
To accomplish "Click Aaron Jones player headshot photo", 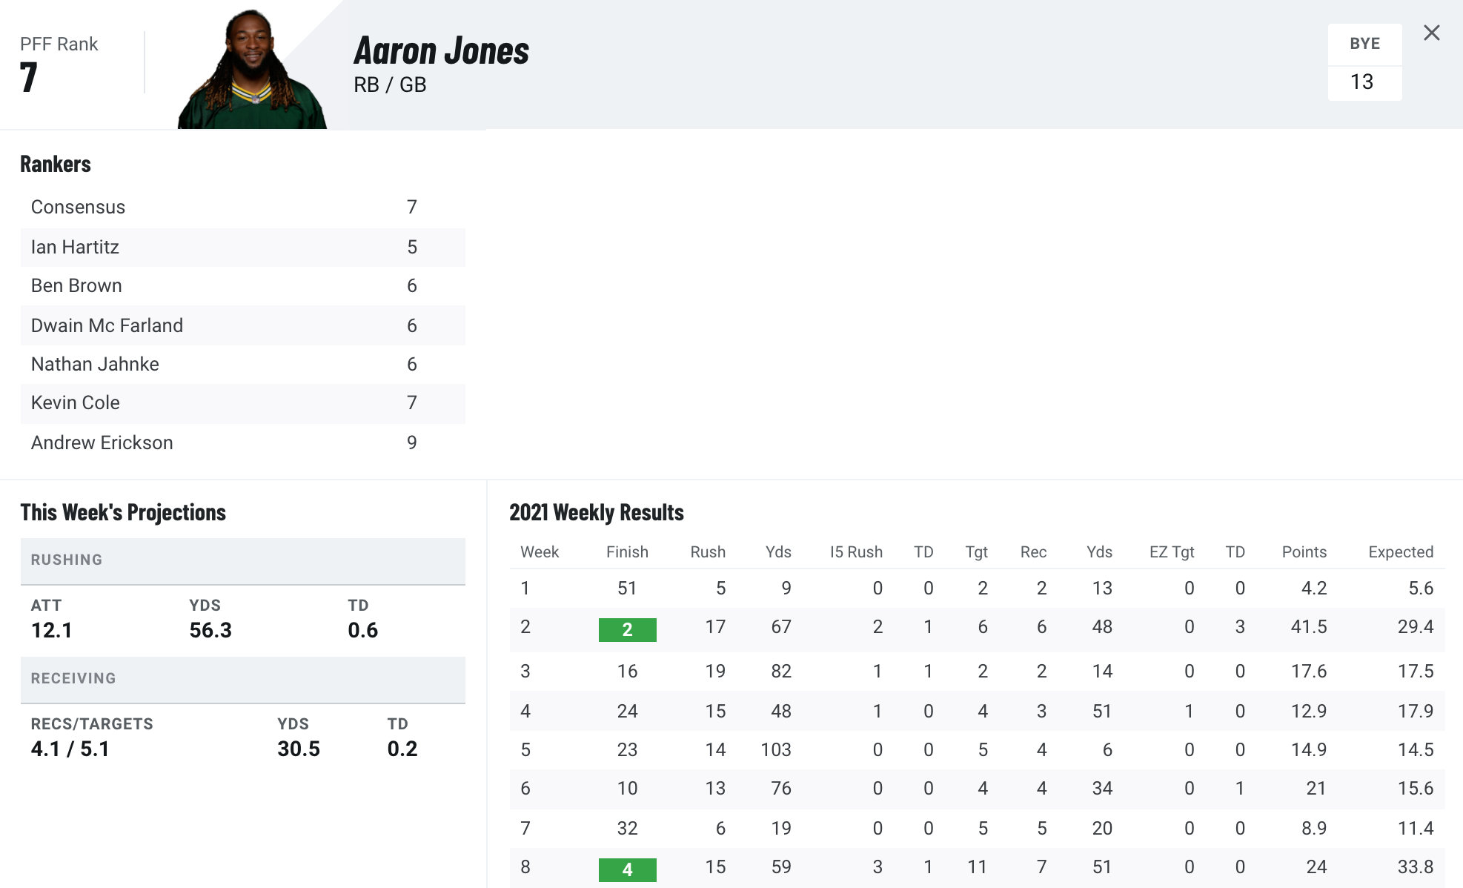I will pyautogui.click(x=252, y=68).
